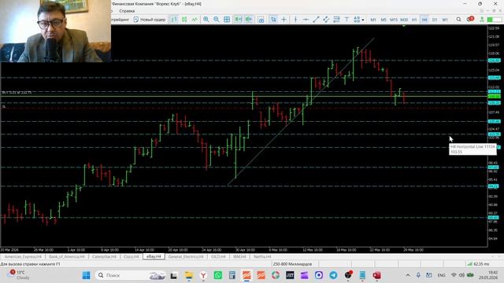Take a chart screenshot with camera icon
Viewport: 504px width, 283px height.
(x=261, y=20)
